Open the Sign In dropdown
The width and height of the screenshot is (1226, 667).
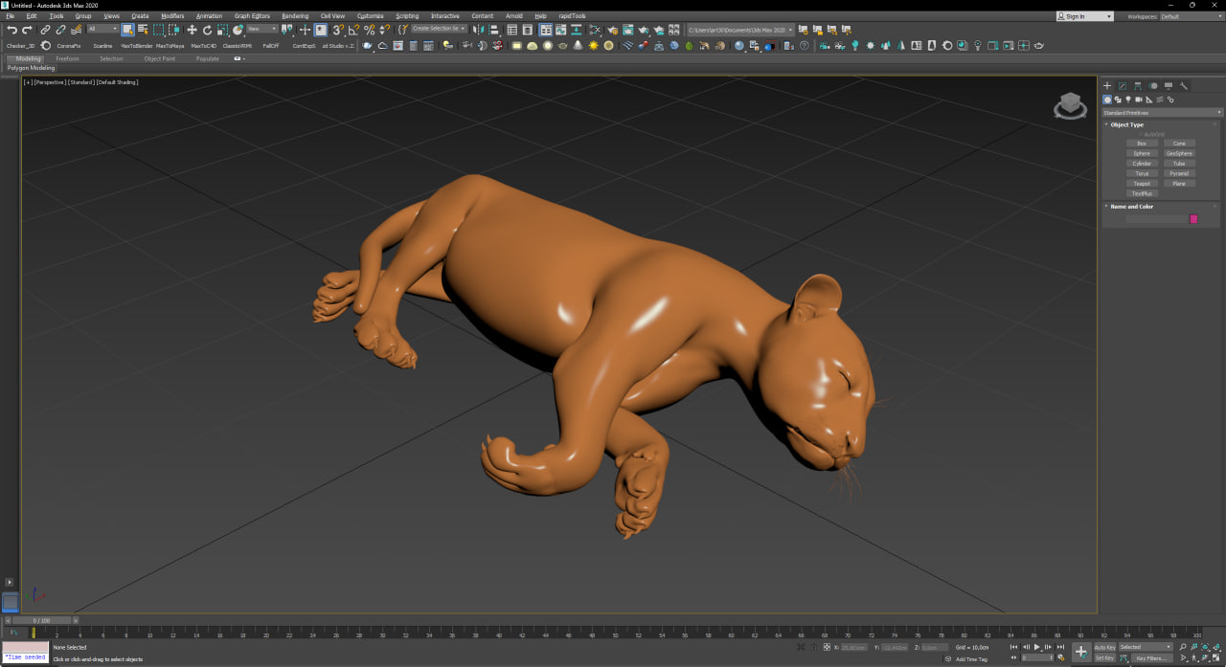(1085, 16)
